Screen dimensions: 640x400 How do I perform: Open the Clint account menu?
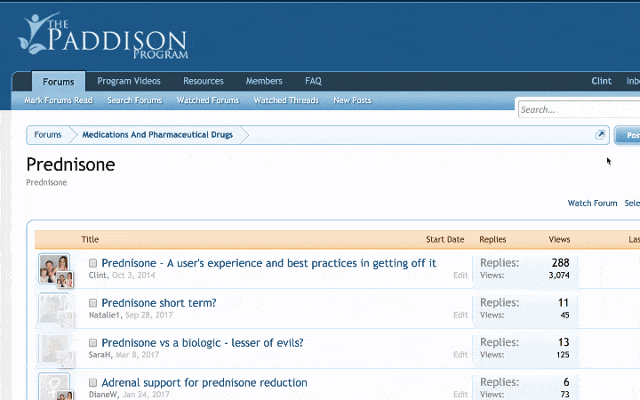click(x=601, y=81)
